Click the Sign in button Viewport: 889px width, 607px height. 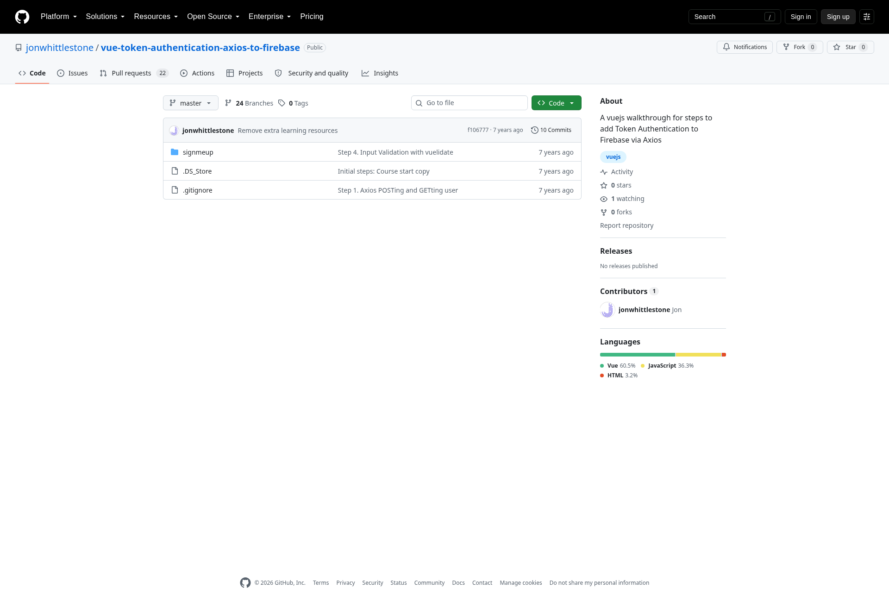[801, 17]
